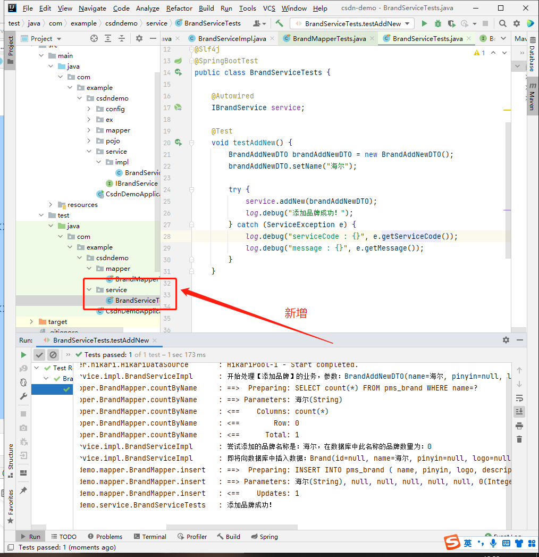Click the warning indicator in editor

click(x=479, y=53)
